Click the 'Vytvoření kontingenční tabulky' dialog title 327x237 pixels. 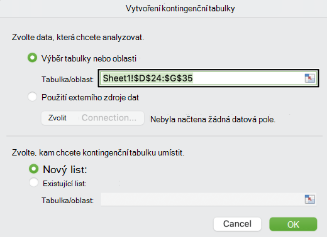click(180, 9)
